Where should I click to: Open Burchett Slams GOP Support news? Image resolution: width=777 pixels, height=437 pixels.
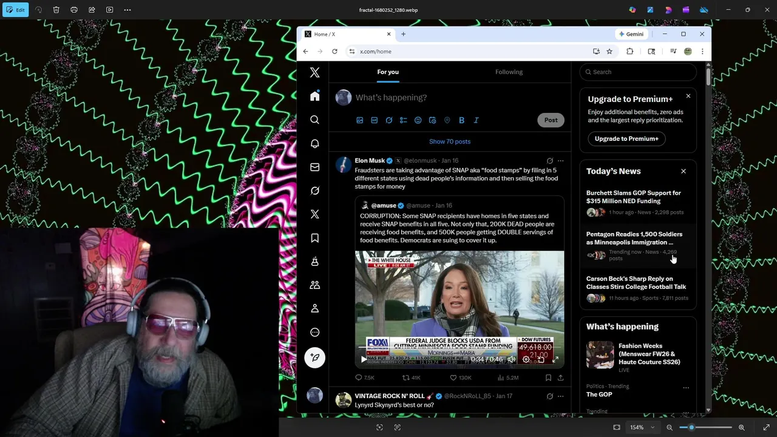(638, 203)
